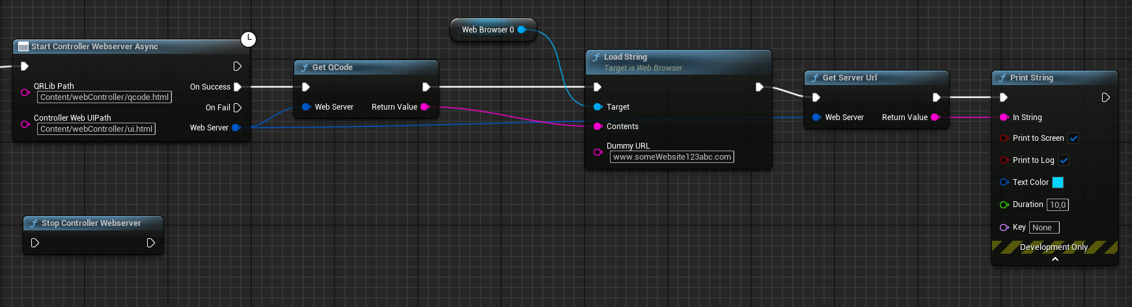Click Web Browser 0 variable output pin
Screen dimensions: 1132x307
pos(522,30)
